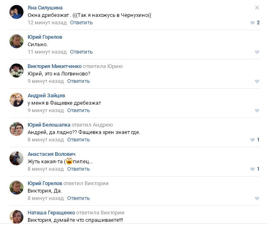Screen dimensions: 268x228
Task: Open Наташа Геращенко's avatar thumbnail
Action: point(16,217)
